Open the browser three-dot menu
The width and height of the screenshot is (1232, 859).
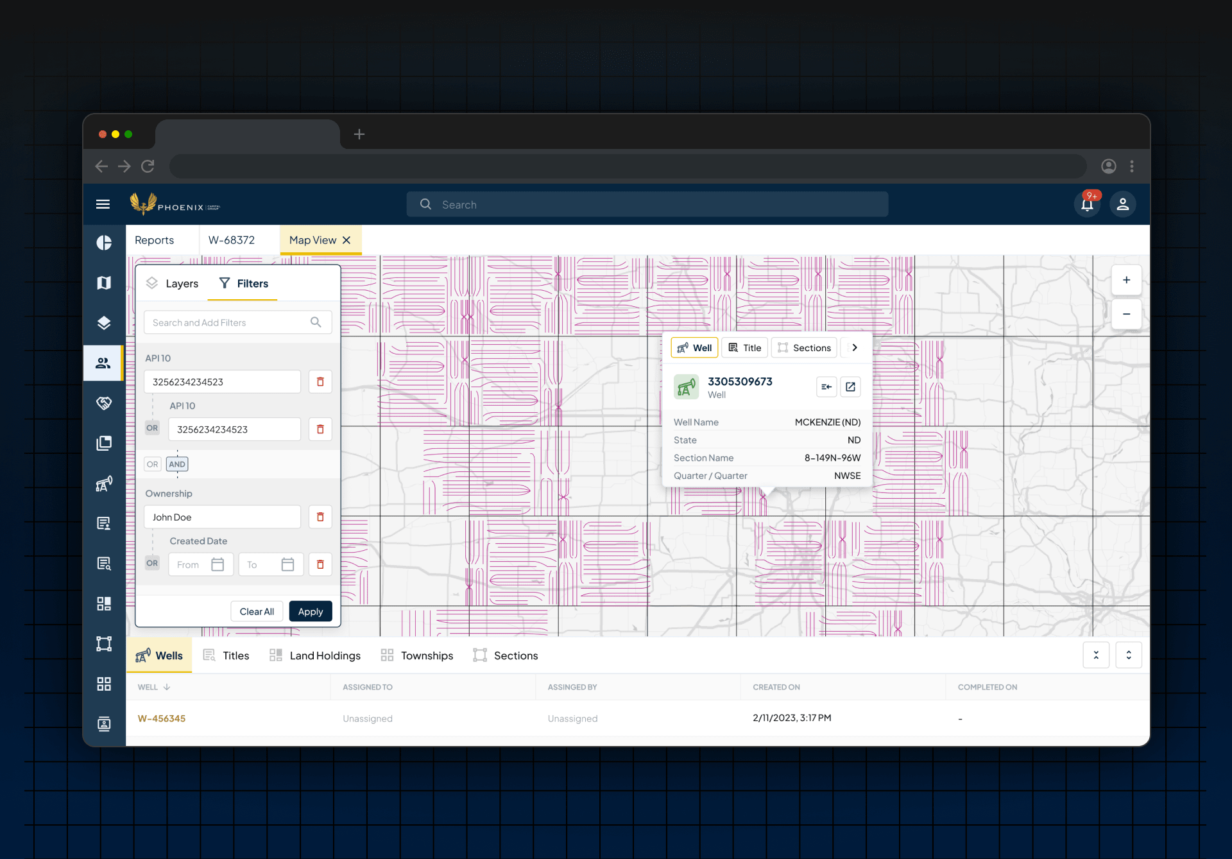tap(1132, 166)
